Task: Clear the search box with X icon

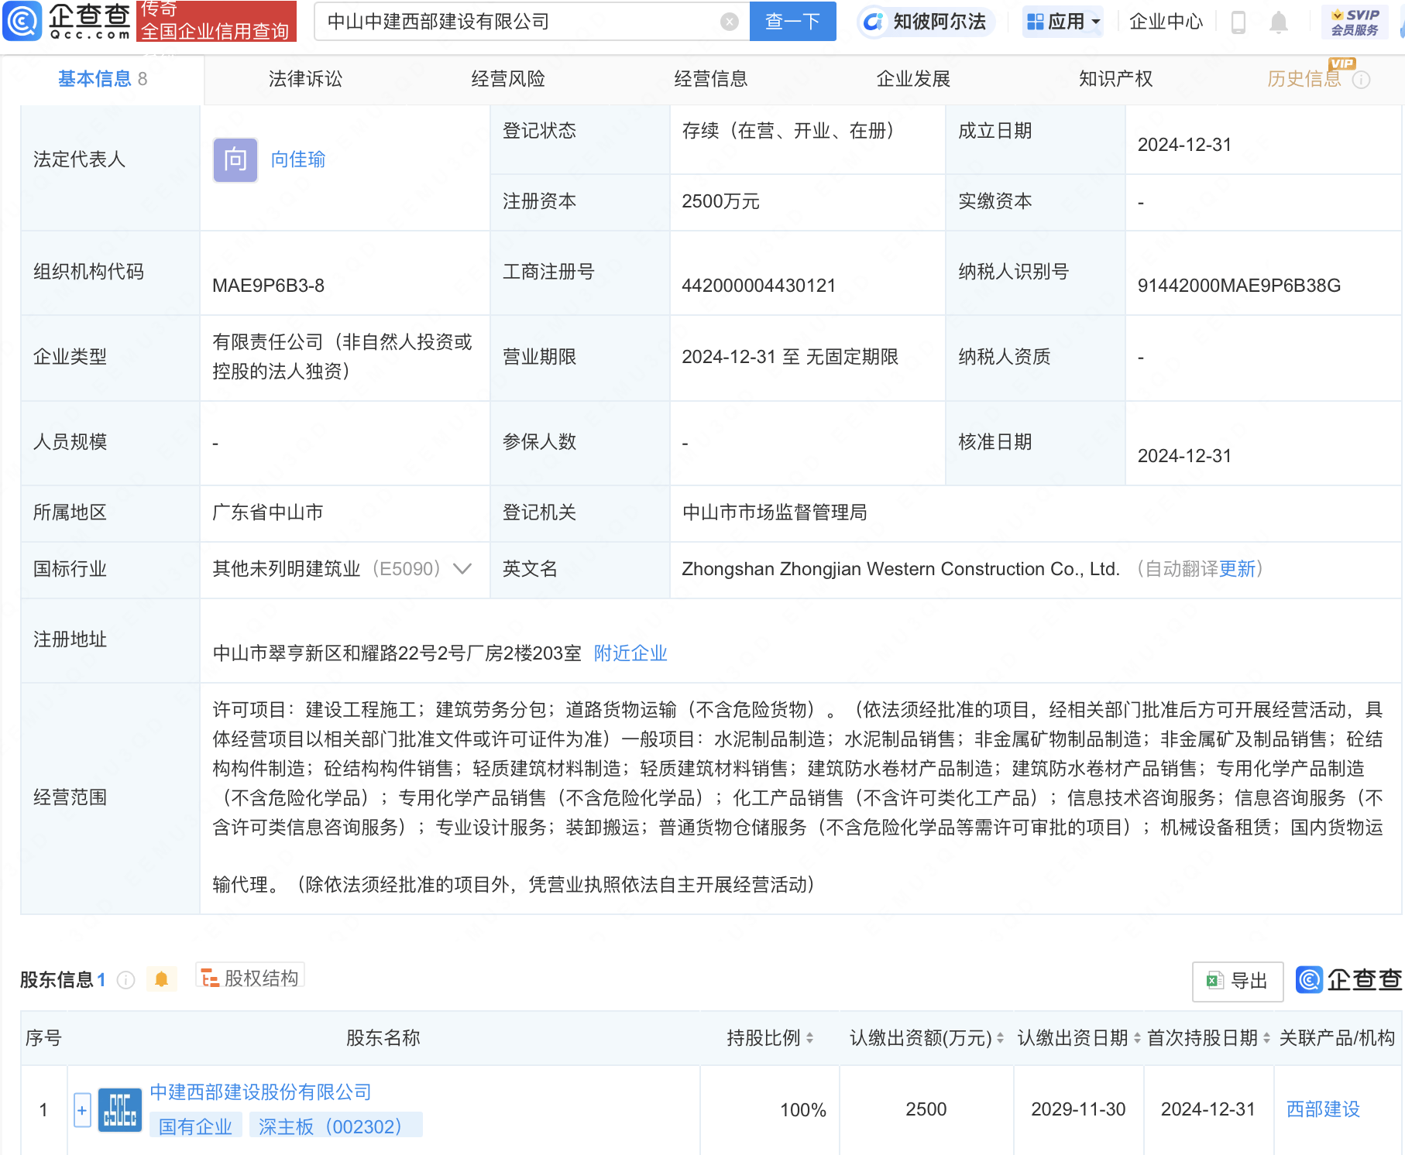Action: pos(729,22)
